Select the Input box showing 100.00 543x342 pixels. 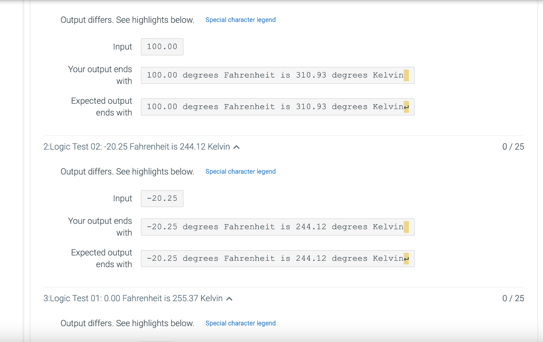click(x=162, y=46)
